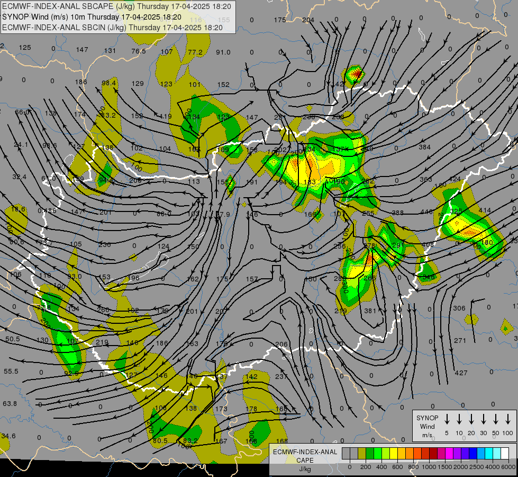
Task: Click map value '80.5'
Action: (160, 440)
